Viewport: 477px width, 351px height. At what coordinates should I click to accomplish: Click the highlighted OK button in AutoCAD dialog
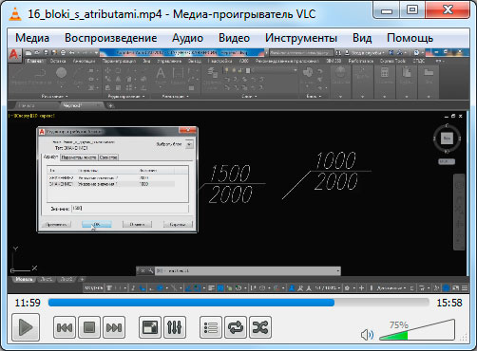(97, 224)
